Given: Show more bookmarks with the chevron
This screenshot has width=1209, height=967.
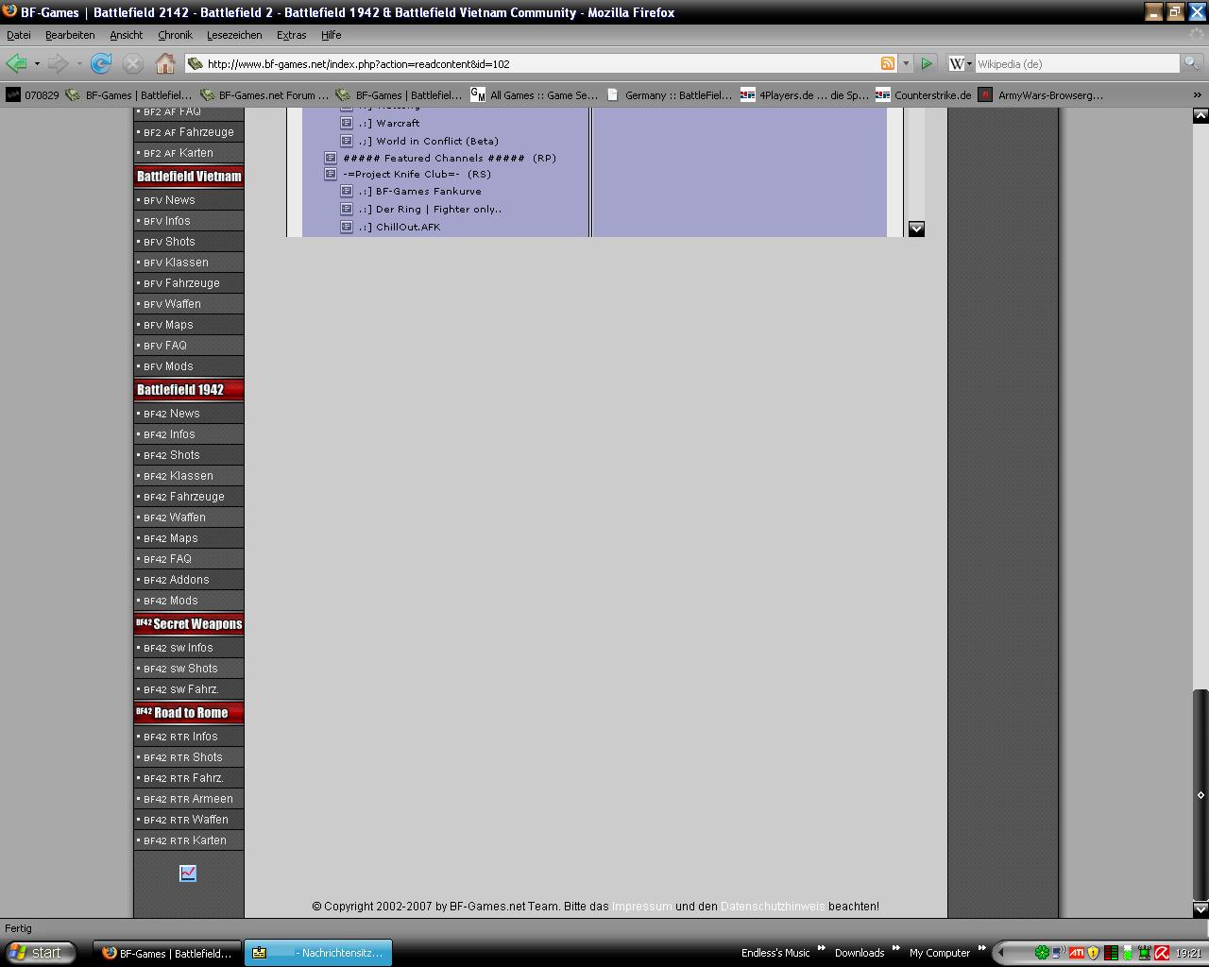Looking at the screenshot, I should [1198, 94].
